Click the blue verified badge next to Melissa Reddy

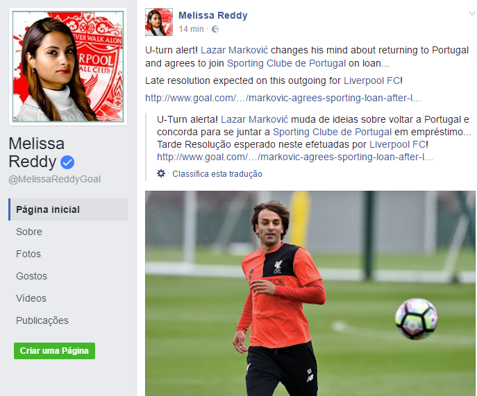pyautogui.click(x=67, y=162)
